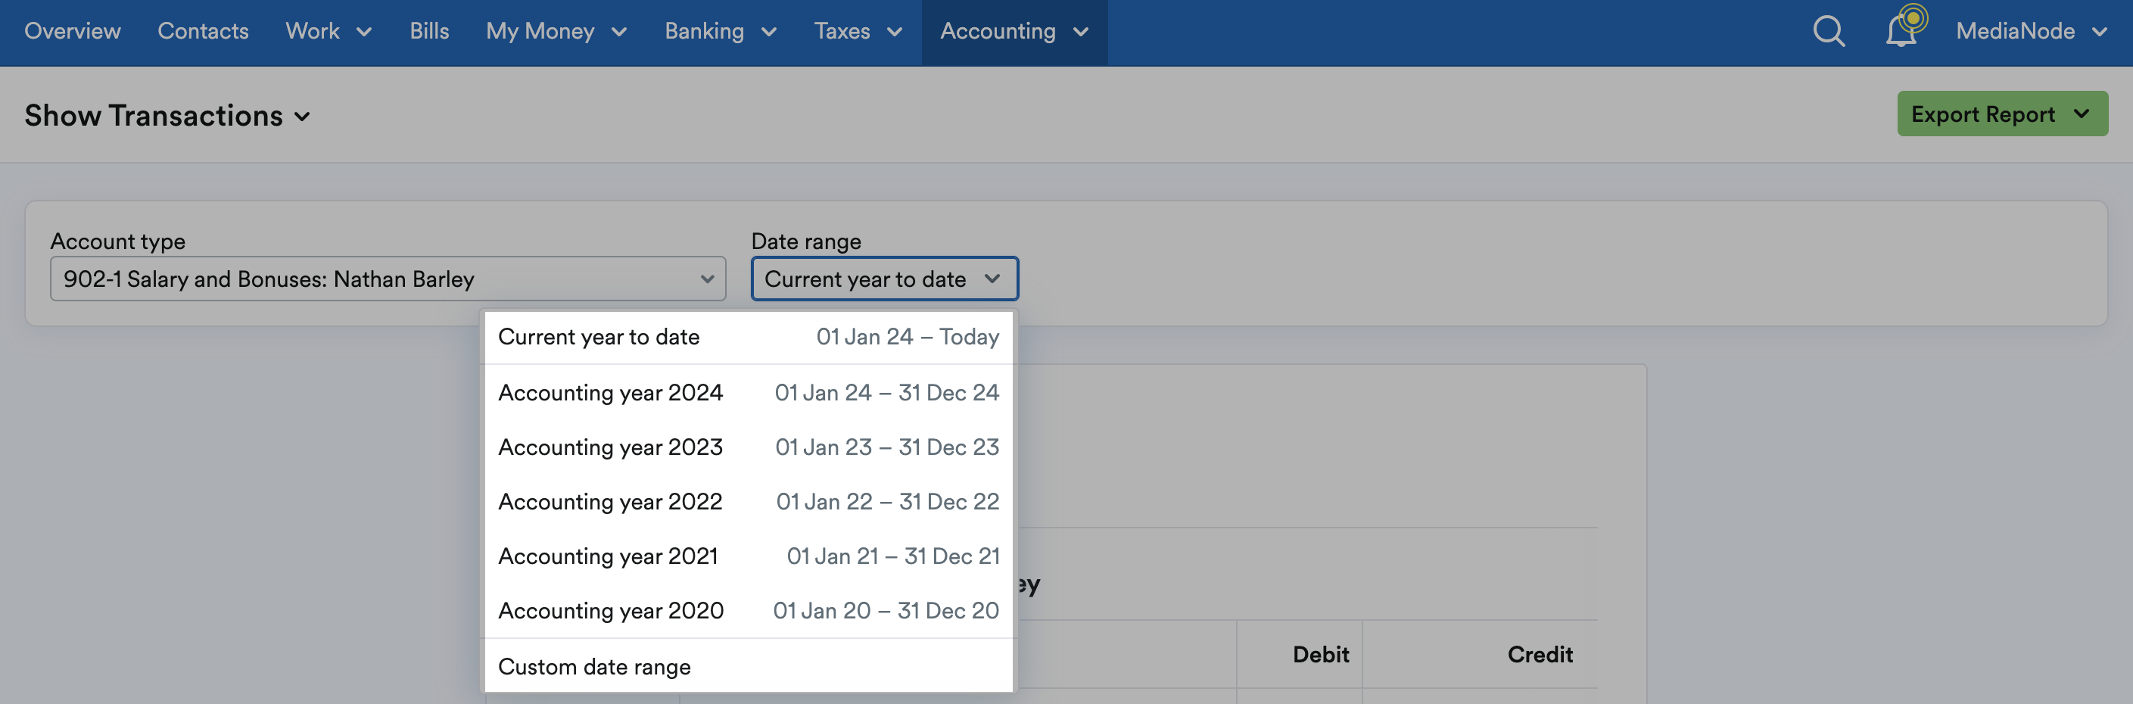Collapse the Date range dropdown
This screenshot has width=2133, height=704.
point(884,279)
